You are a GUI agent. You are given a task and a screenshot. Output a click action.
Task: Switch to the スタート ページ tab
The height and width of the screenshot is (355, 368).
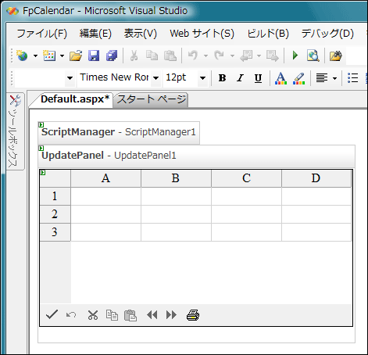(152, 99)
